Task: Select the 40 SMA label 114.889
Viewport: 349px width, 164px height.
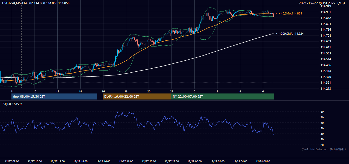Action: pos(289,13)
